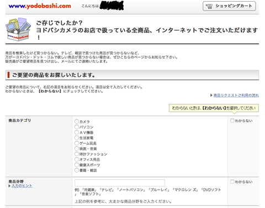The width and height of the screenshot is (265, 208).
Task: Open the 入力のヒント link
Action: [x=22, y=186]
